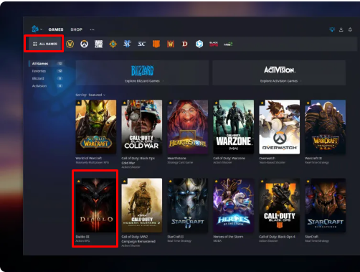Open Black Ops Cold War icon in game bar
Screen dimensions: 360x272
tap(214, 44)
